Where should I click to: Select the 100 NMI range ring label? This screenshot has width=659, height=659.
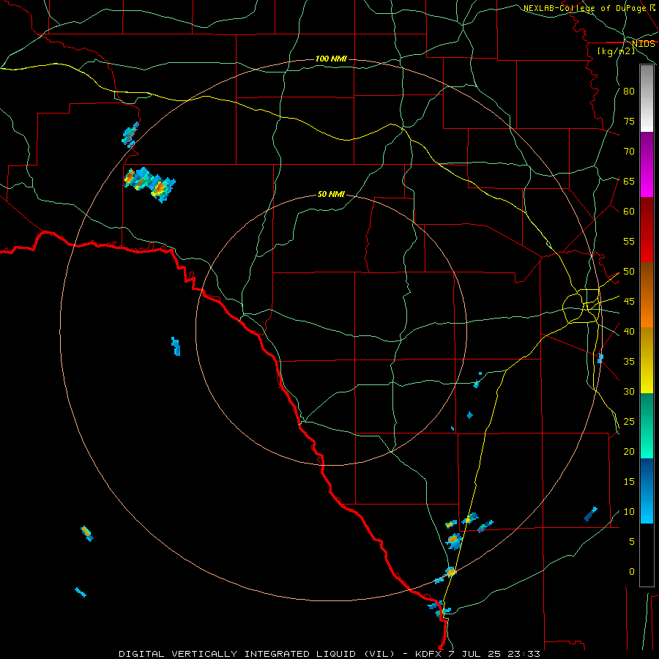pos(331,59)
